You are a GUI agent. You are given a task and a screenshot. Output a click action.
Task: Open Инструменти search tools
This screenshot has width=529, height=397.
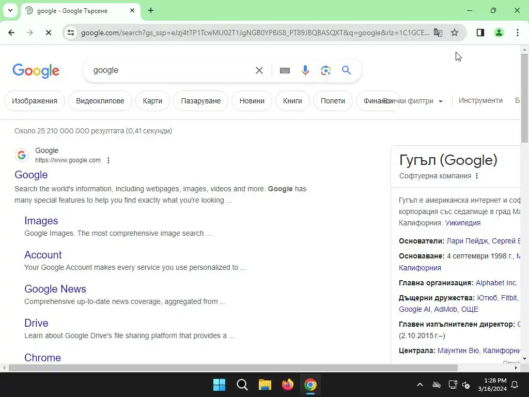click(x=480, y=101)
